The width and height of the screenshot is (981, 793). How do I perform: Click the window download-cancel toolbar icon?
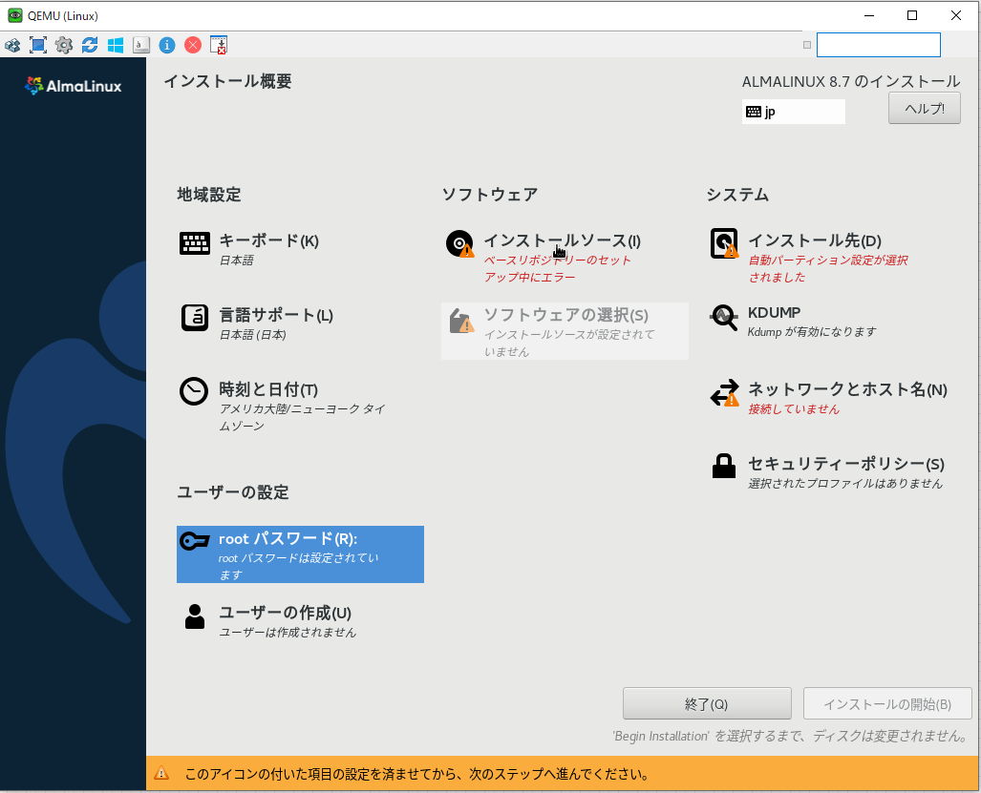(x=219, y=45)
